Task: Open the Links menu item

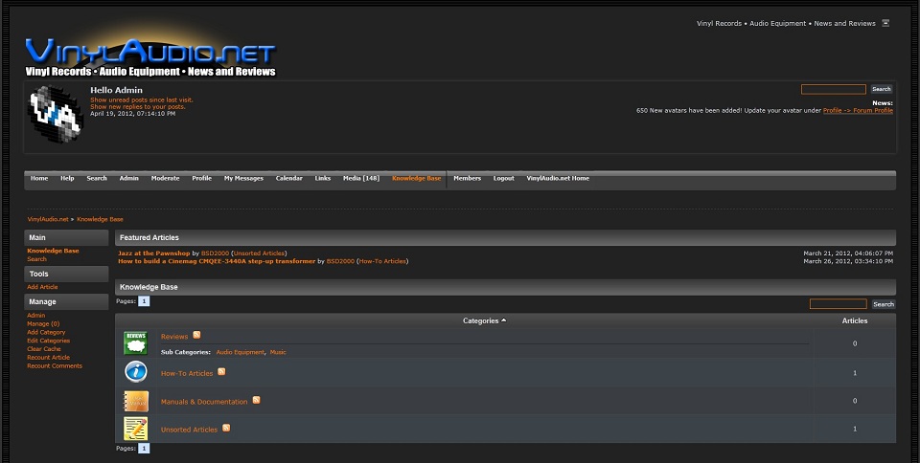Action: point(323,178)
